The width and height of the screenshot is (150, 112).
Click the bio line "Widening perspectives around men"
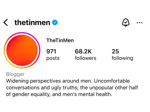pos(49,81)
